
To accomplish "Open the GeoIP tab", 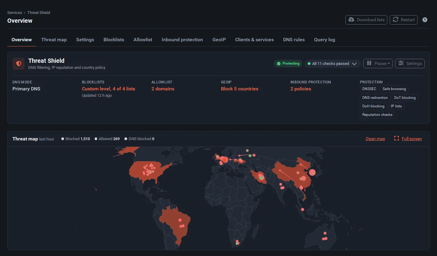I will 219,40.
